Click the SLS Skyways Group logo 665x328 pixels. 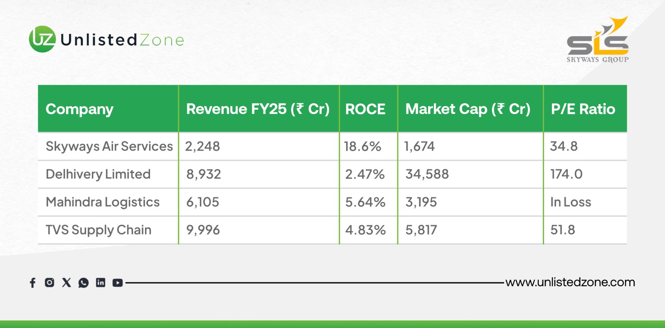click(598, 40)
